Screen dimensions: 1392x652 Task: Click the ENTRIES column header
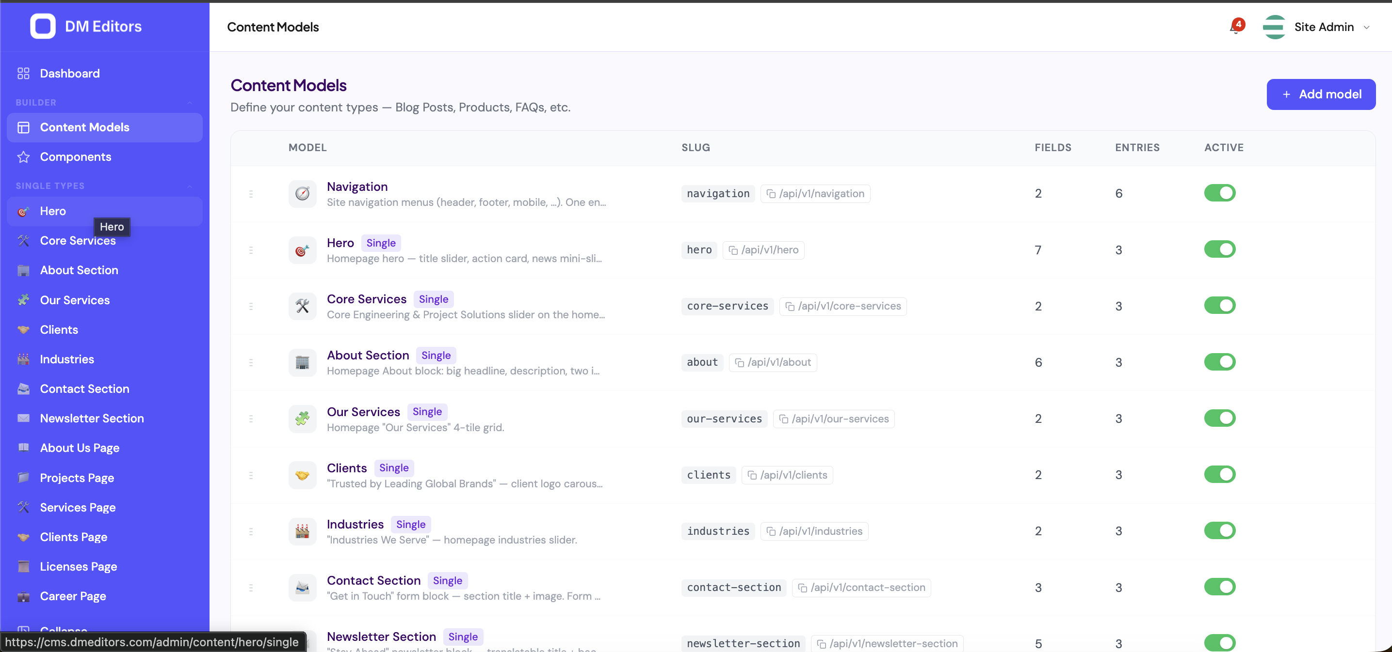[1137, 147]
